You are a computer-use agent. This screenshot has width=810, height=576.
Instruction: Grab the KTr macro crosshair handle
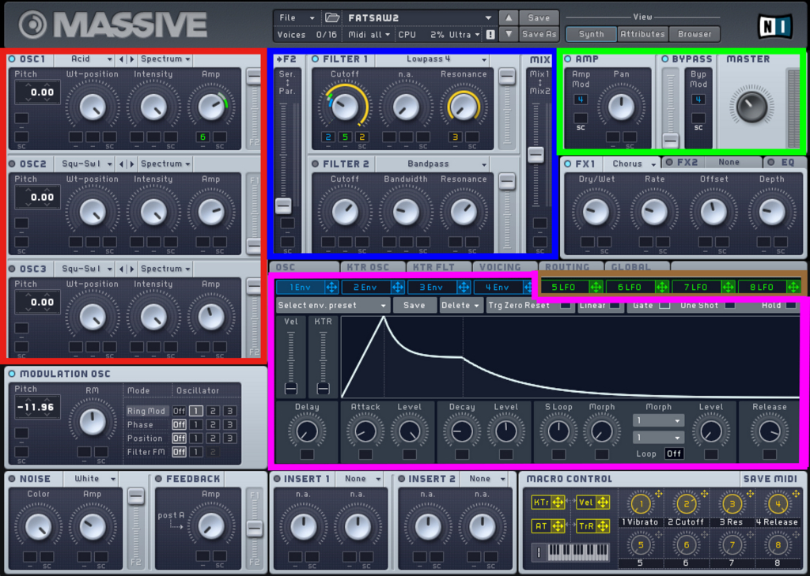[558, 503]
